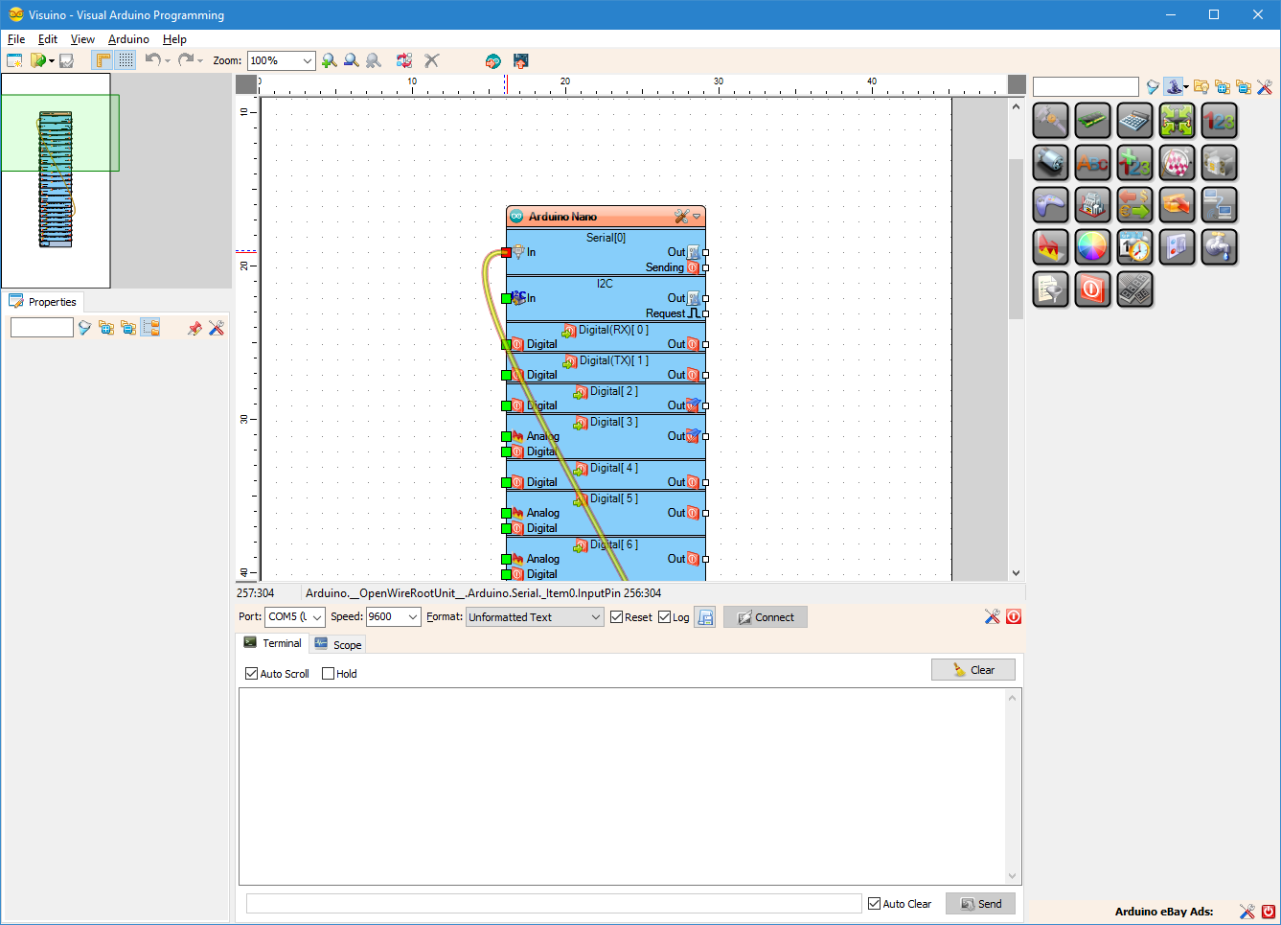Click the grey zoom-reset magnifier icon
1281x925 pixels.
(x=374, y=60)
